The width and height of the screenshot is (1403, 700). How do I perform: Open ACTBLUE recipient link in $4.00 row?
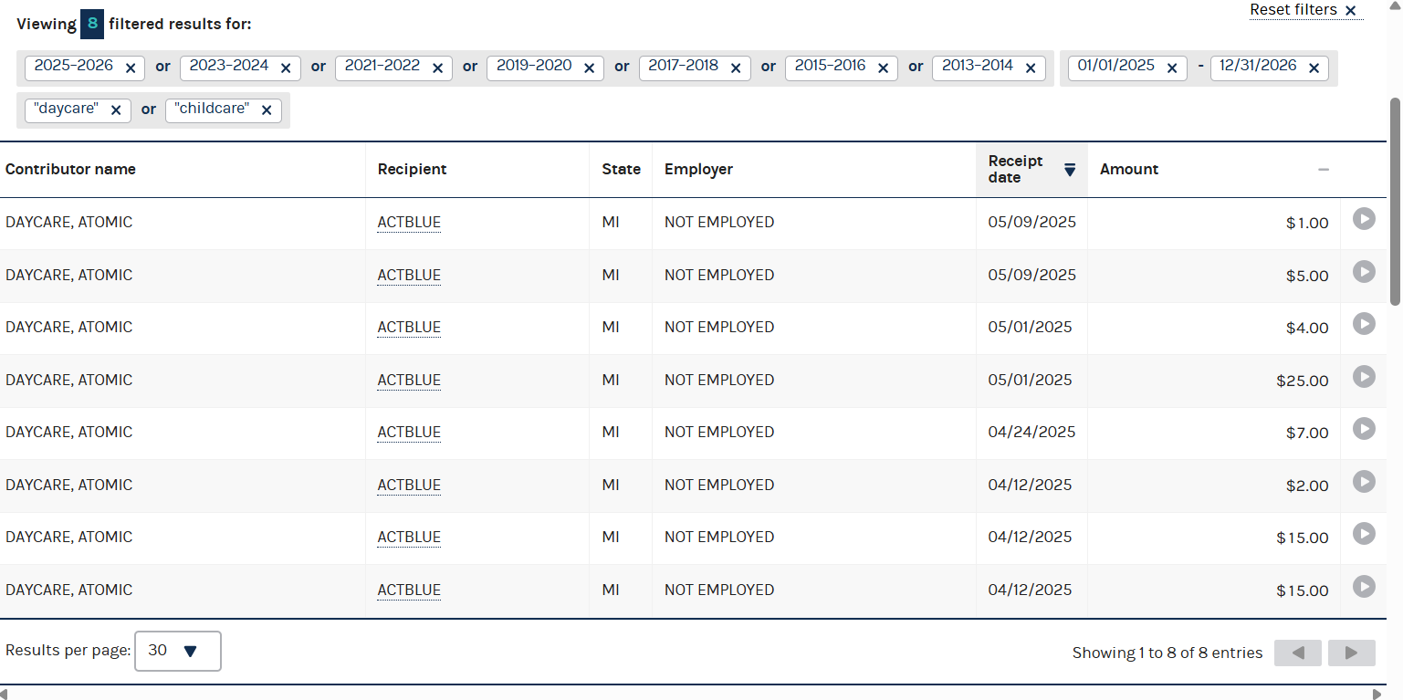(409, 327)
